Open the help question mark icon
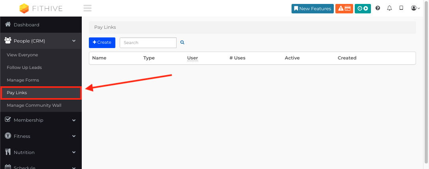The image size is (429, 169). [378, 8]
